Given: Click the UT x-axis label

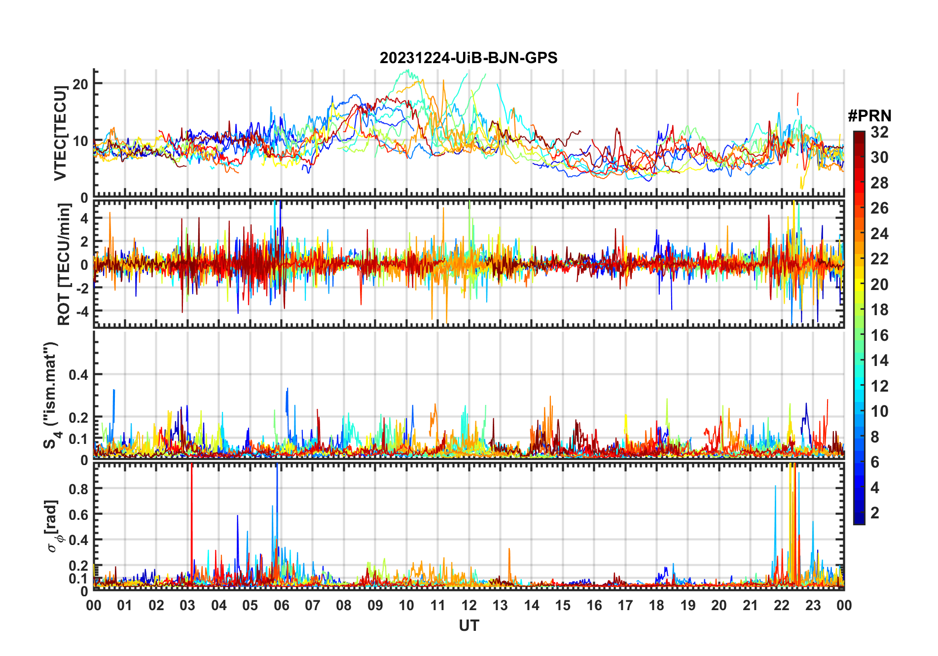Looking at the screenshot, I should pyautogui.click(x=469, y=626).
